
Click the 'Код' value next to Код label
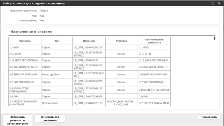[x=42, y=16]
